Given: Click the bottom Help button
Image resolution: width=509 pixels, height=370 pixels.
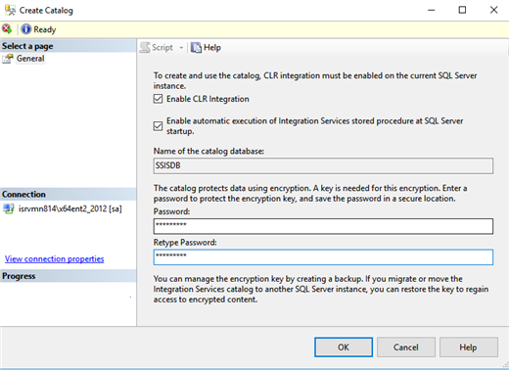Looking at the screenshot, I should [469, 347].
